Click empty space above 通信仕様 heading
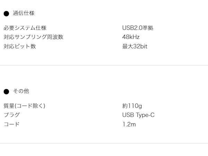The height and width of the screenshot is (156, 208). [104, 5]
